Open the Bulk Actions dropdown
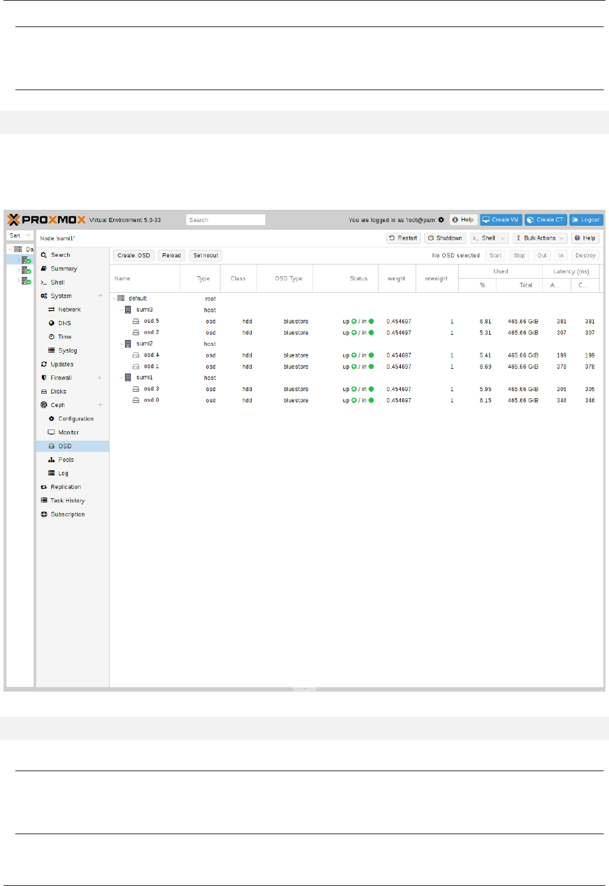This screenshot has height=886, width=609. (x=540, y=238)
